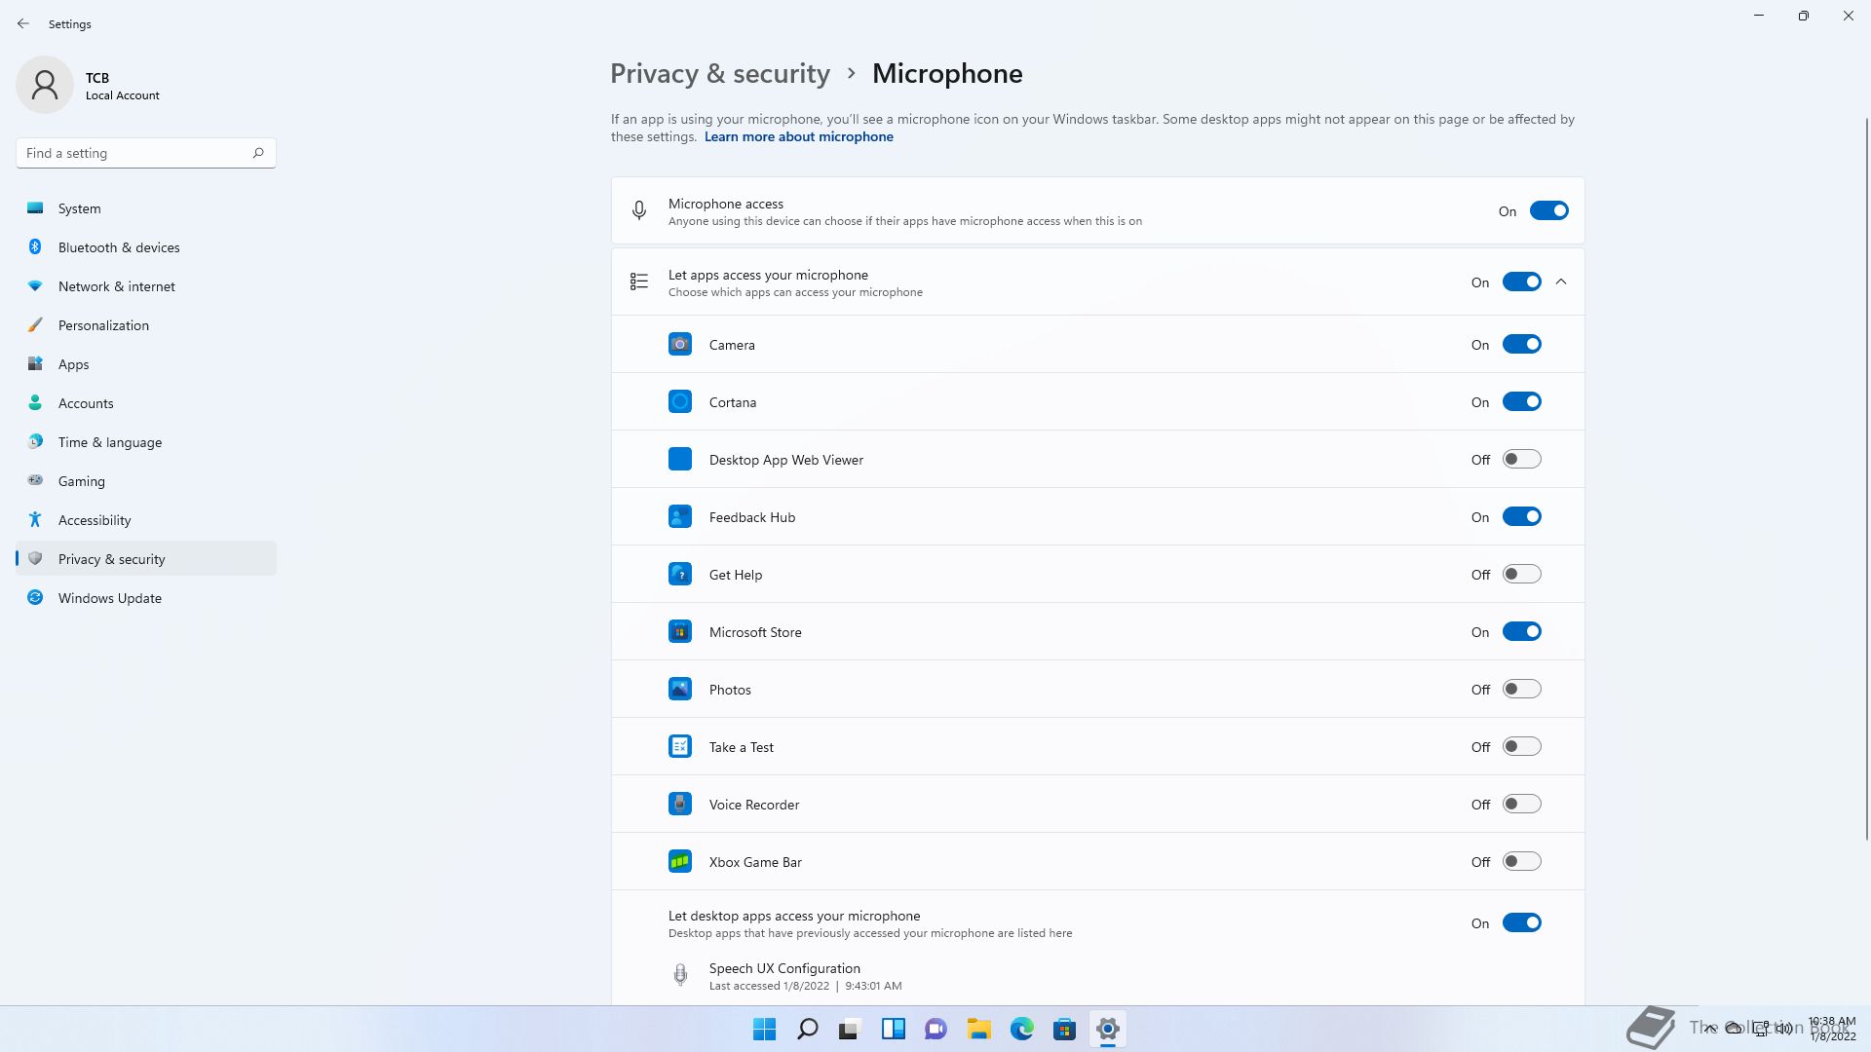This screenshot has height=1052, width=1871.
Task: Go to Privacy & security breadcrumb
Action: click(720, 74)
